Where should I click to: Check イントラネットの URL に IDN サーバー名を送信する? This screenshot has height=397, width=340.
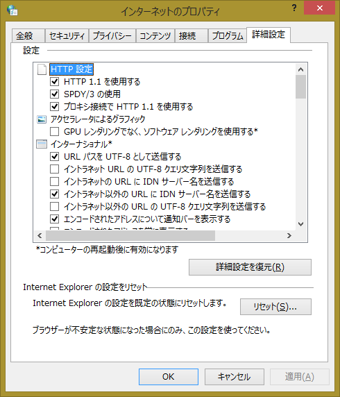pyautogui.click(x=54, y=182)
